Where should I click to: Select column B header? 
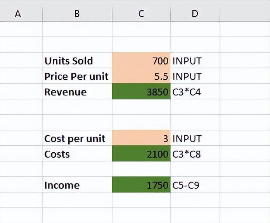77,14
